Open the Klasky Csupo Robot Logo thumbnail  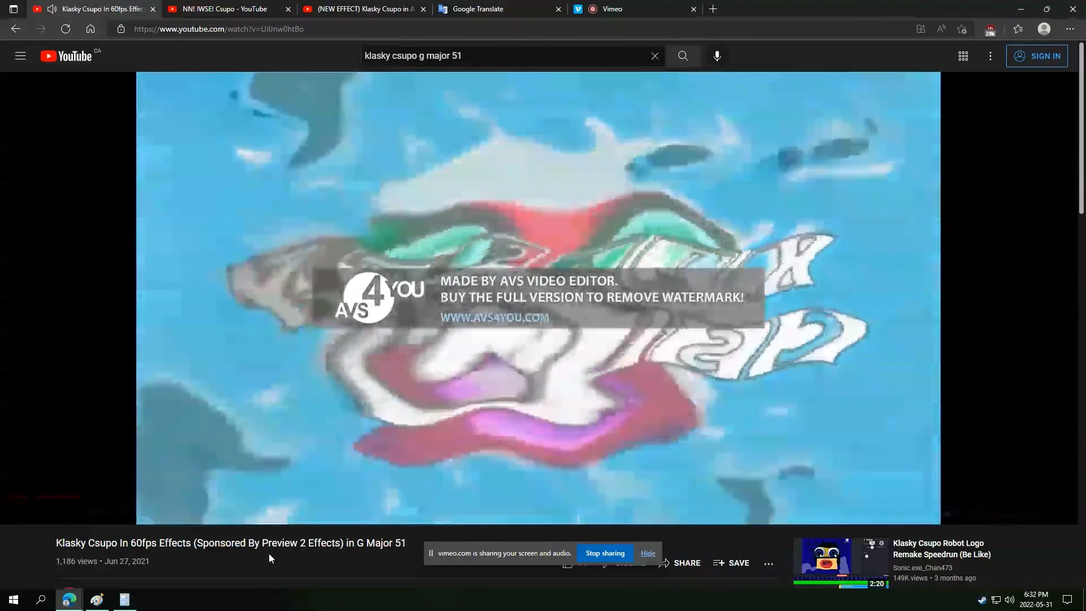click(x=841, y=562)
